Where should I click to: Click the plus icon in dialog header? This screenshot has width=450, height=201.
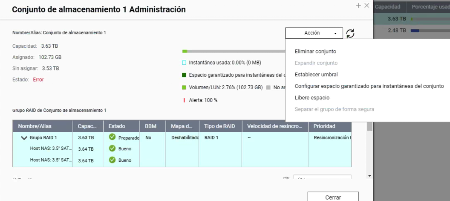coord(358,6)
